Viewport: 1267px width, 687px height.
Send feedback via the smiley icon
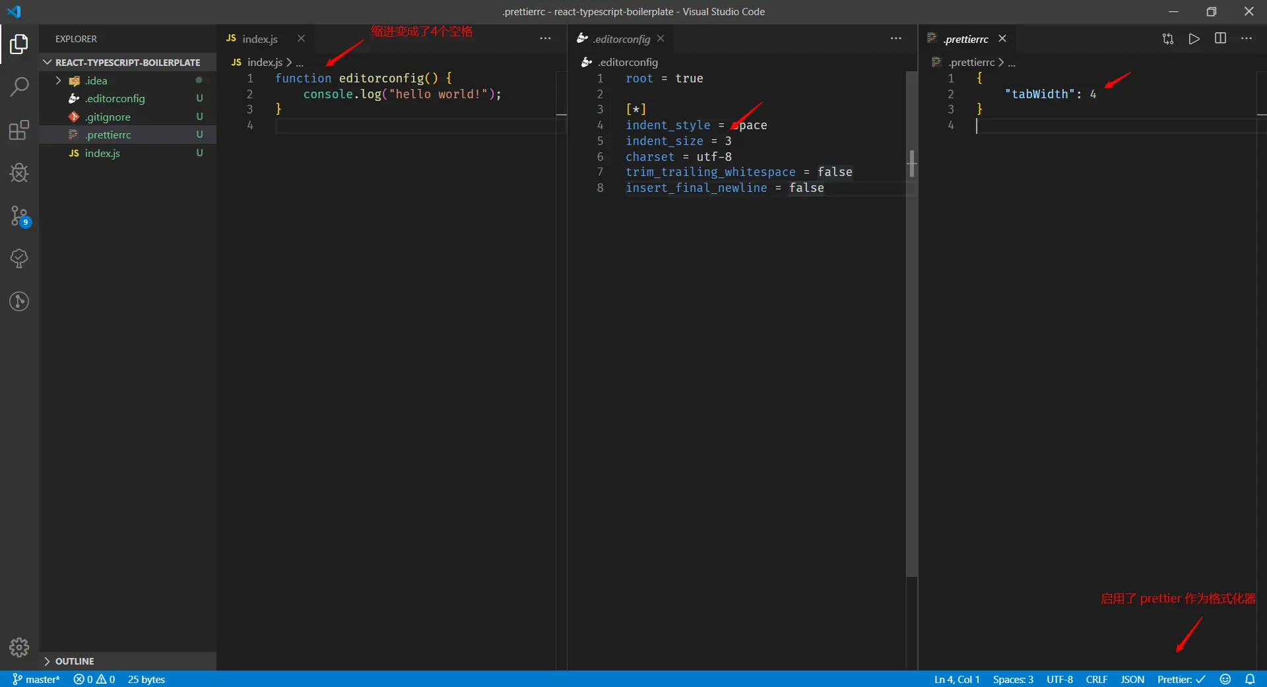(x=1225, y=679)
